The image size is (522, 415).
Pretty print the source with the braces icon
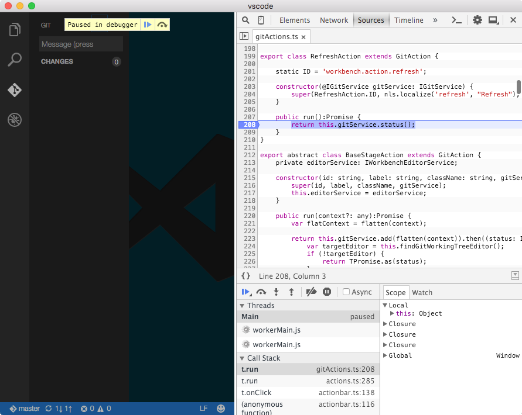[x=245, y=276]
